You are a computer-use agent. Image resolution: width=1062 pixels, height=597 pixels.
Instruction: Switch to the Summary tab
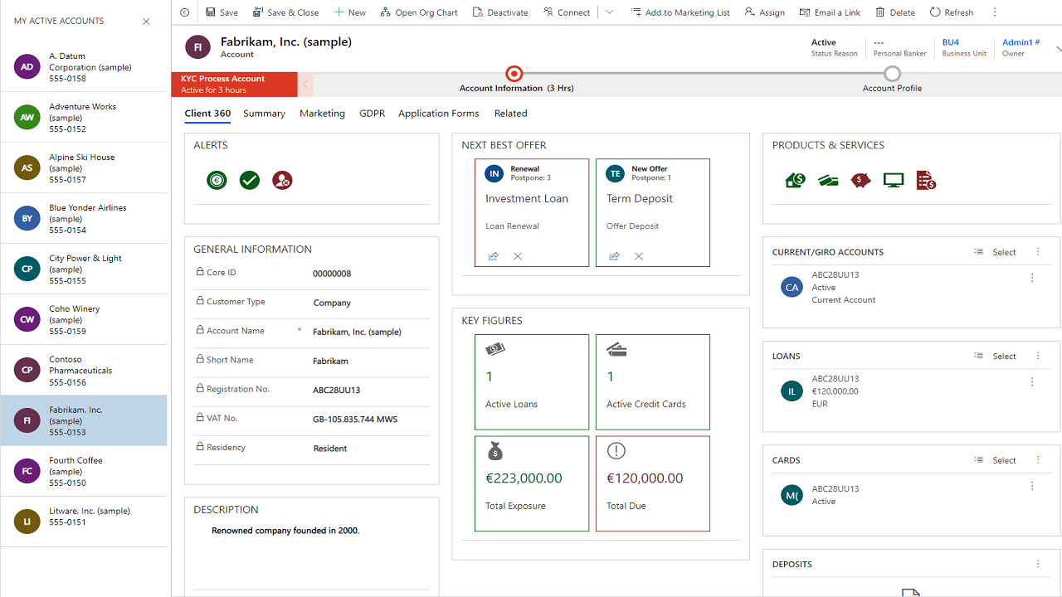click(x=264, y=114)
